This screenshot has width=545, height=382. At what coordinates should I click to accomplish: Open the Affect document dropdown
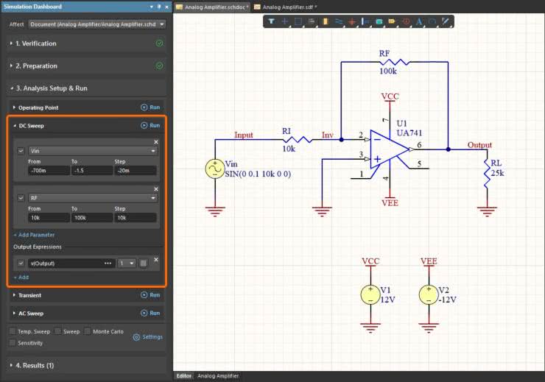point(161,24)
